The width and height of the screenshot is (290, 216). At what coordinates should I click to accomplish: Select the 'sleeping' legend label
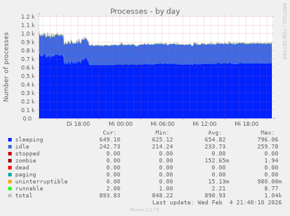click(x=29, y=140)
